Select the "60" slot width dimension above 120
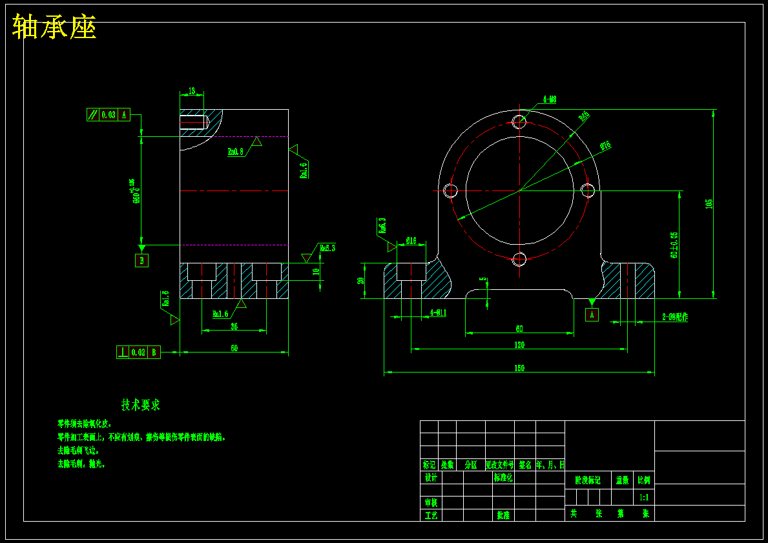The image size is (768, 543). [x=519, y=329]
